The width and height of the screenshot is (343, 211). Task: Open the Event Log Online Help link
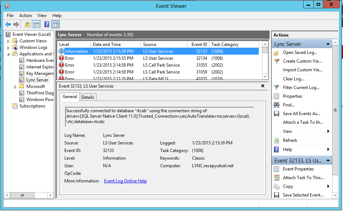point(125,181)
